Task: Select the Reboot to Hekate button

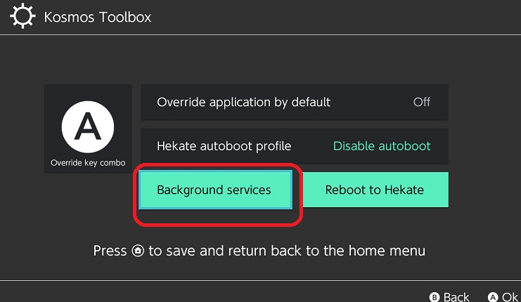Action: coord(375,190)
